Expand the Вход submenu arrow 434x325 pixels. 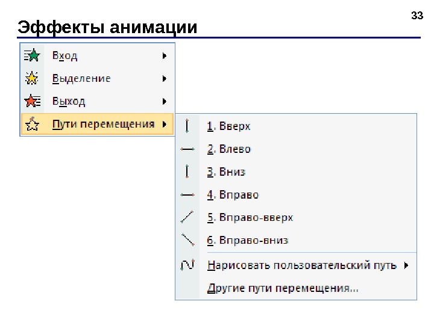tap(164, 56)
